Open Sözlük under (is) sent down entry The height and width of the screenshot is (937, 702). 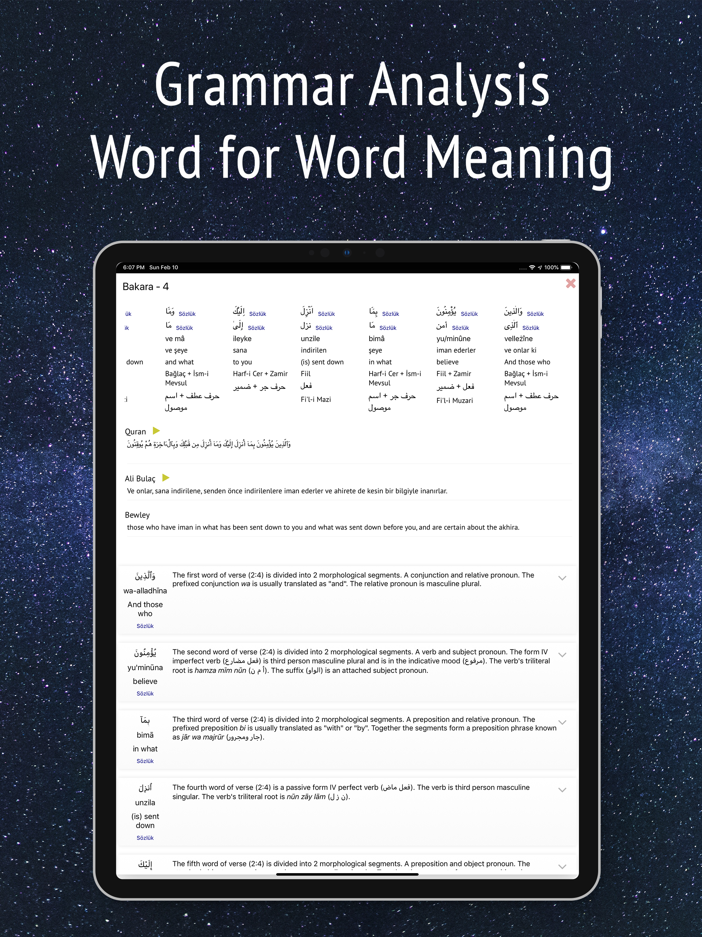[145, 838]
